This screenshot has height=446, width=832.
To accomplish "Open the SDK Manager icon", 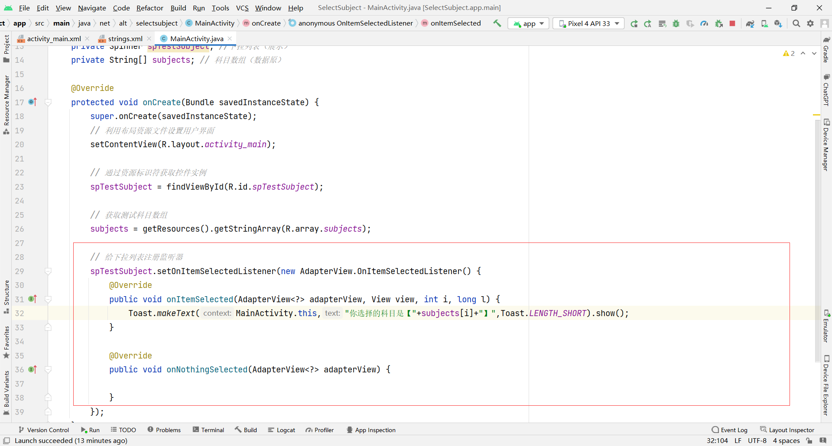I will pos(778,23).
